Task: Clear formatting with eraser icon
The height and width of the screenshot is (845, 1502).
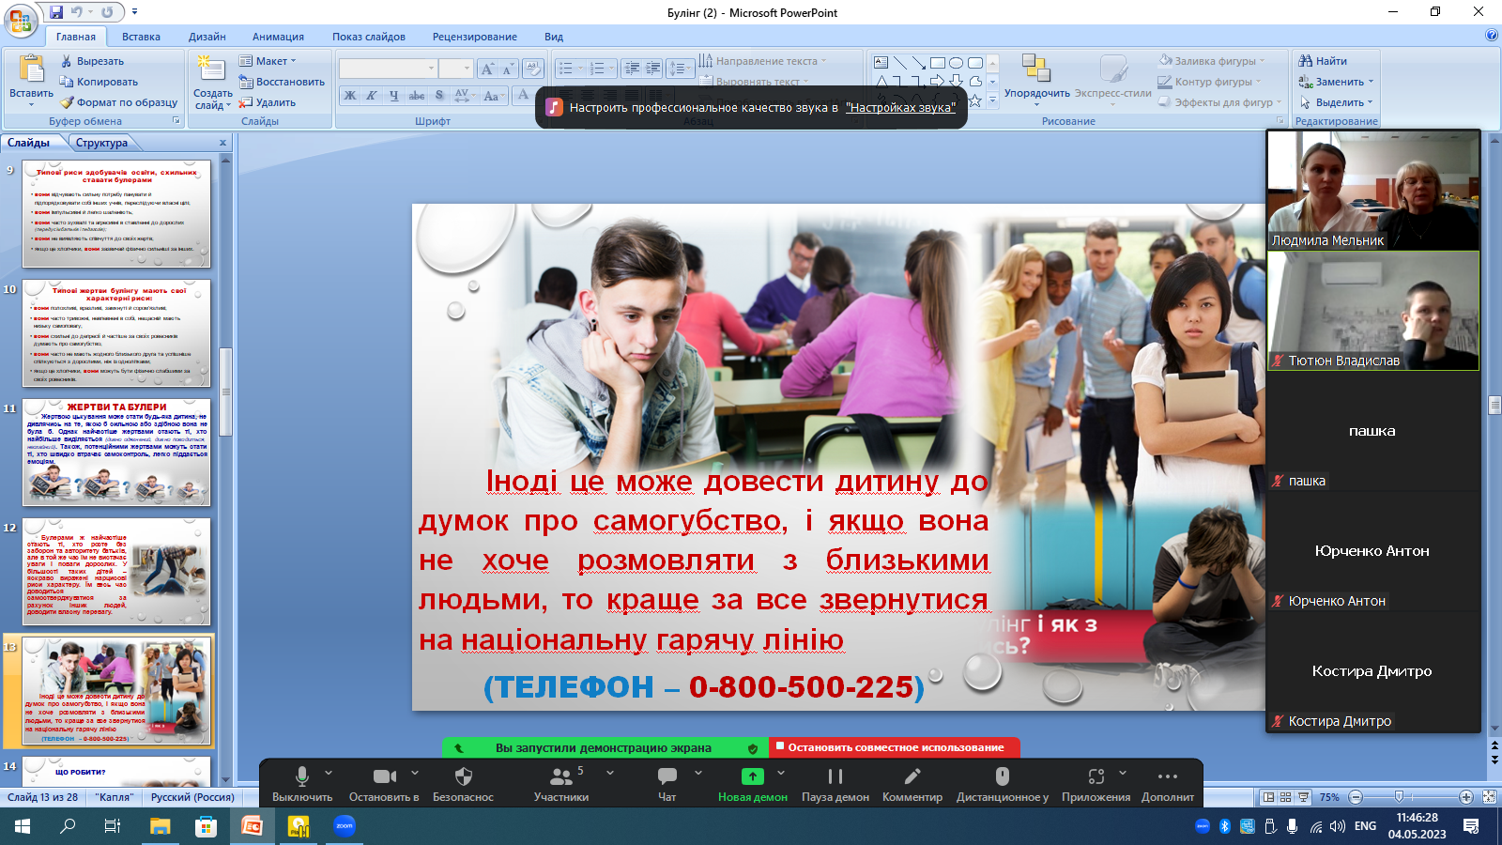Action: pos(533,69)
